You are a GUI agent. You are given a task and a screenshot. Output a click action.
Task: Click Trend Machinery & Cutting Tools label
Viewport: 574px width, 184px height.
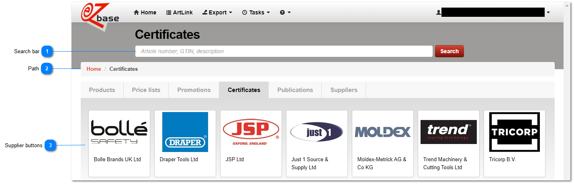pos(445,163)
